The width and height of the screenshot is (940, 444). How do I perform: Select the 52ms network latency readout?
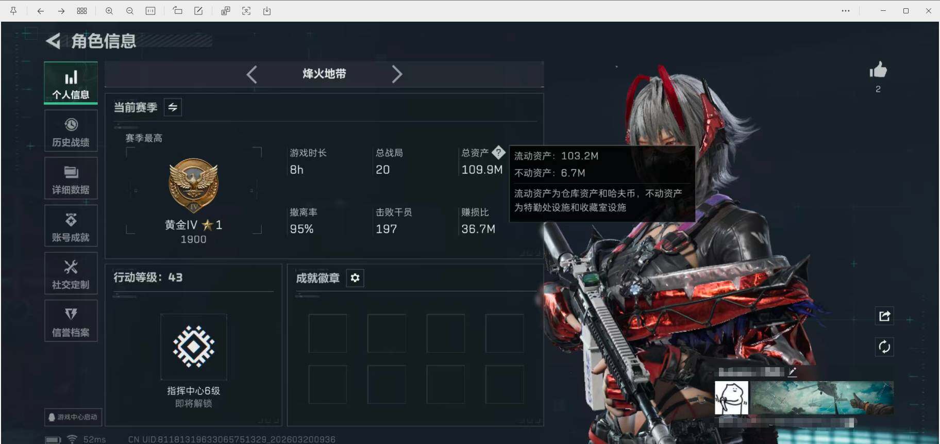[x=95, y=439]
